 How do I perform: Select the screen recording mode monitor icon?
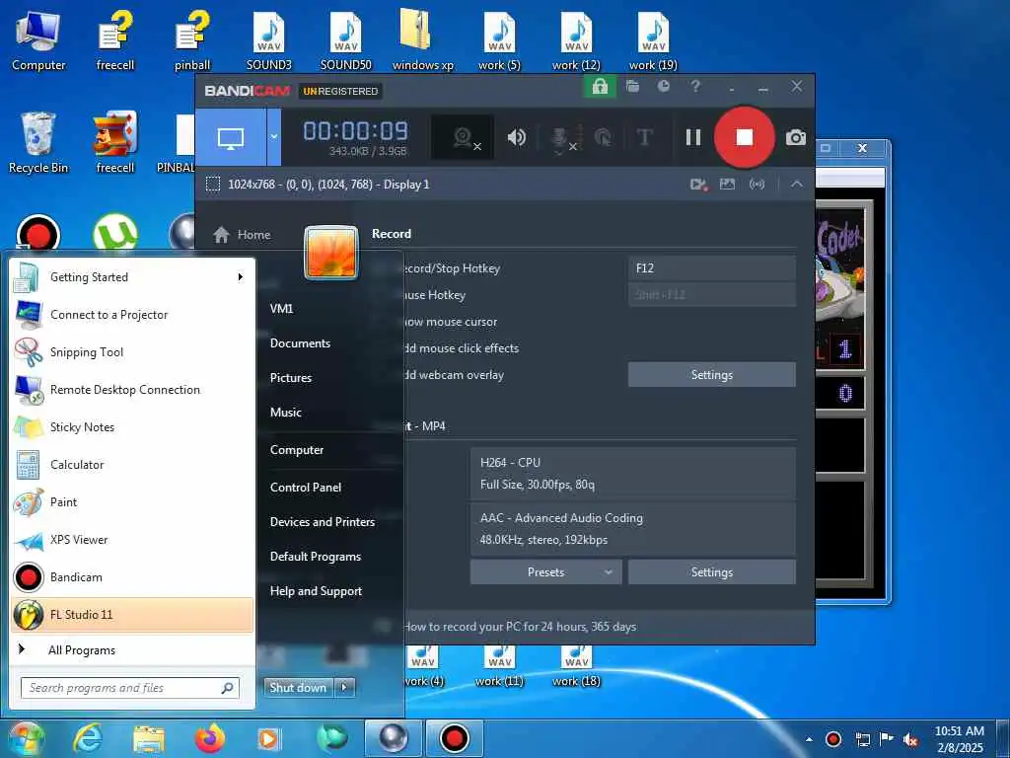pos(231,137)
